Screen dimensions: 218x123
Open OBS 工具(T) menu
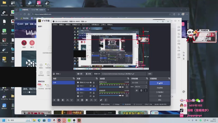pyautogui.click(x=103, y=25)
